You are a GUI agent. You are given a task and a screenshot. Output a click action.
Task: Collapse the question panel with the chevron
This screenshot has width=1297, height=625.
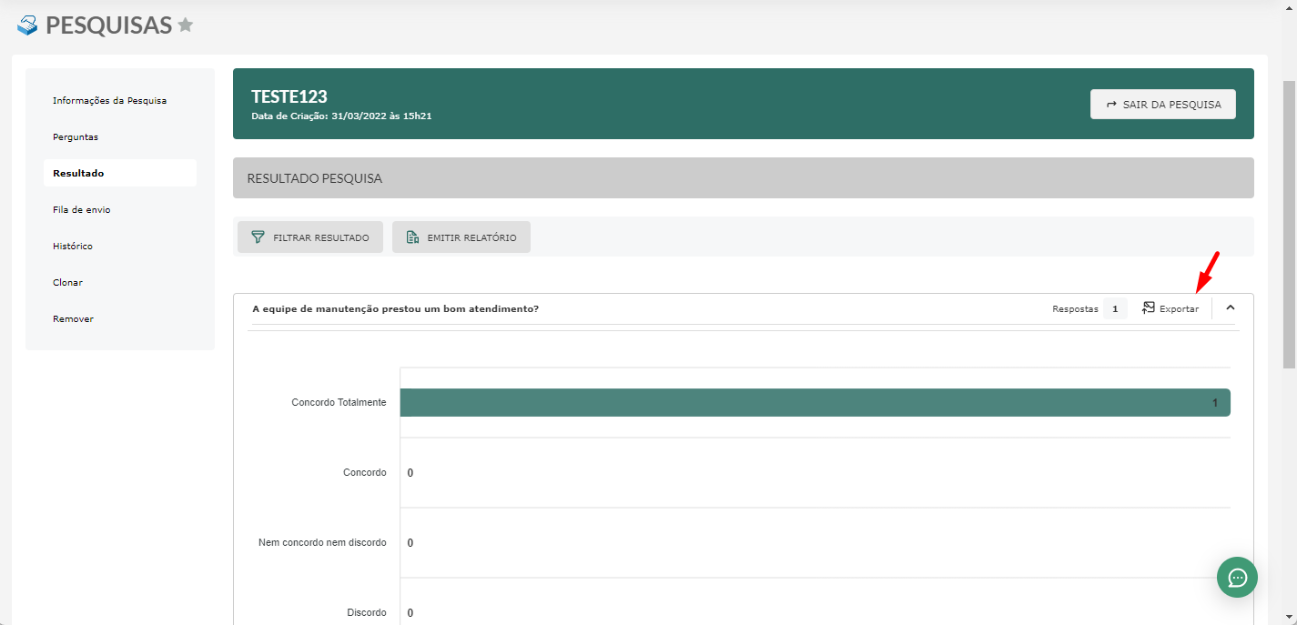[1231, 307]
